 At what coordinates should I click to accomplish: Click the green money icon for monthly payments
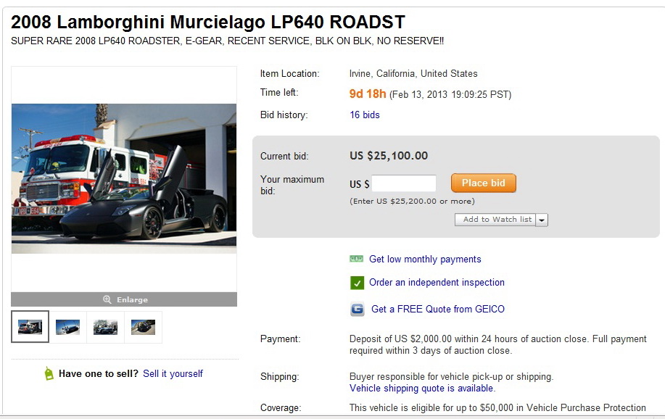(x=356, y=259)
